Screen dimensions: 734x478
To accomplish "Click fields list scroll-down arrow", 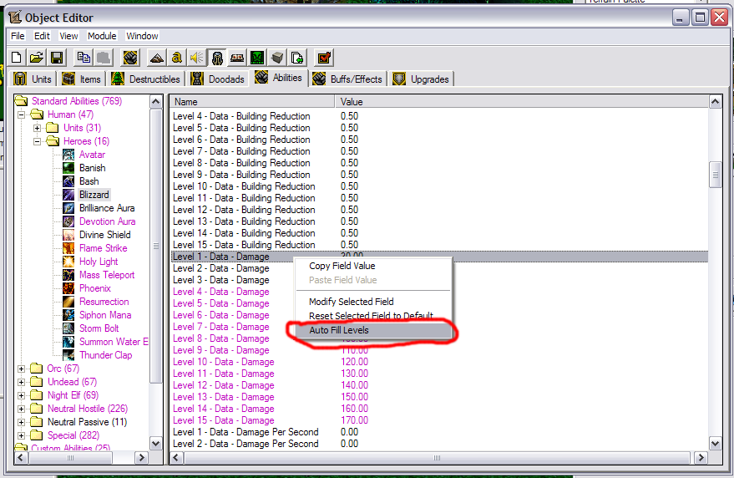I will coord(715,443).
